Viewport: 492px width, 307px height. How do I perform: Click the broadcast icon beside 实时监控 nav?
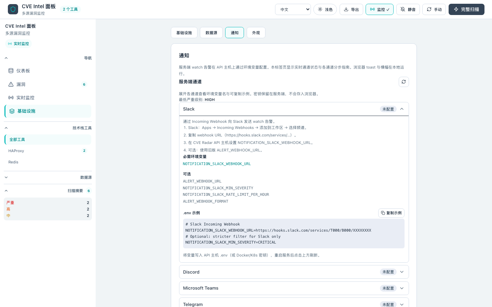[11, 98]
